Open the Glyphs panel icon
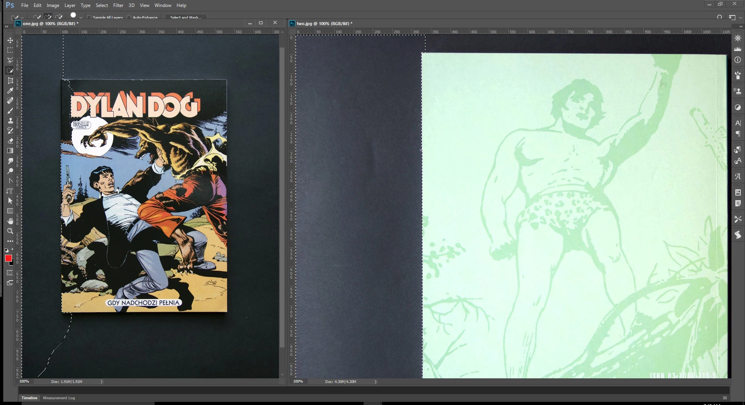This screenshot has height=405, width=745. 738,177
